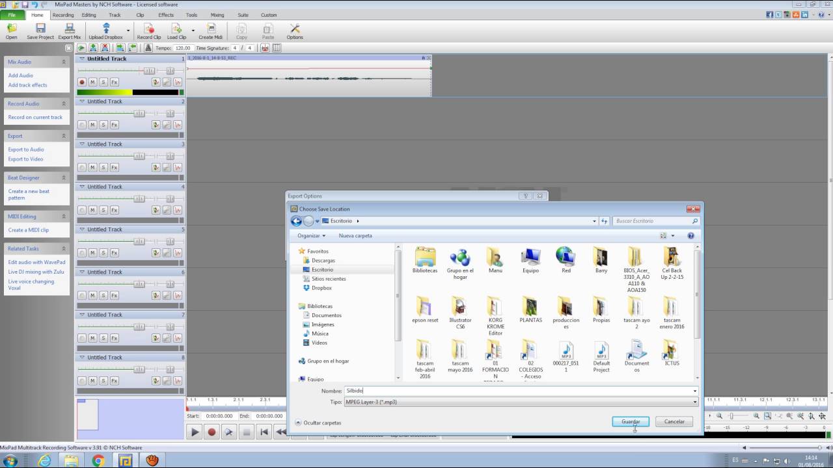The image size is (833, 468).
Task: Open the view options dropdown arrow
Action: pyautogui.click(x=673, y=236)
